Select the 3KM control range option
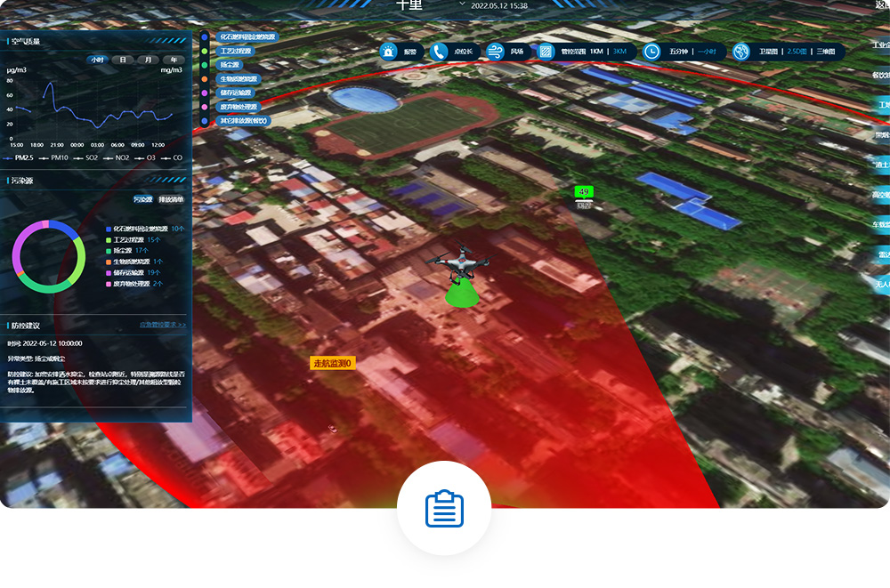 tap(619, 52)
